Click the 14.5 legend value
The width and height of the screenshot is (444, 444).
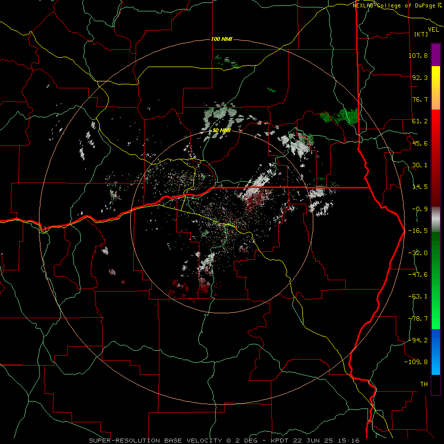pos(420,187)
